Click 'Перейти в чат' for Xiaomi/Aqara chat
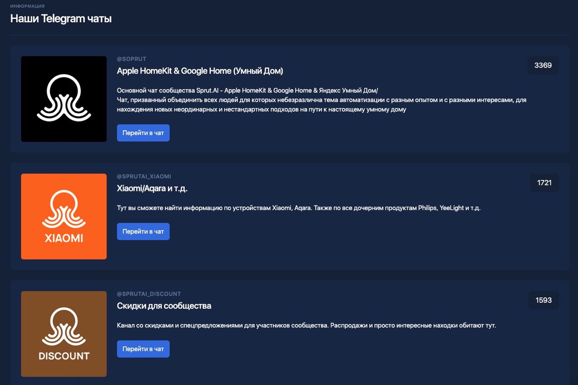The image size is (578, 385). pyautogui.click(x=143, y=231)
